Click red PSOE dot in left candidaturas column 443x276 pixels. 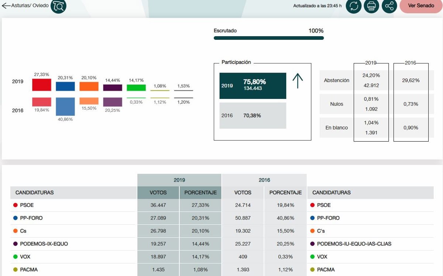point(16,205)
